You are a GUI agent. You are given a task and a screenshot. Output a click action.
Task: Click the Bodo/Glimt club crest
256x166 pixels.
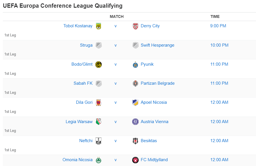(x=98, y=64)
